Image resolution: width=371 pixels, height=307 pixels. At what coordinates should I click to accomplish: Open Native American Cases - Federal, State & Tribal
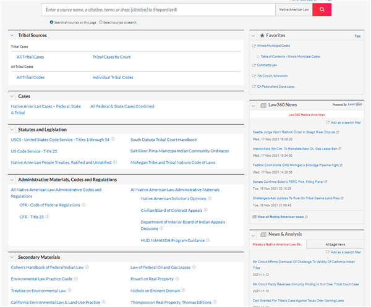coord(46,110)
